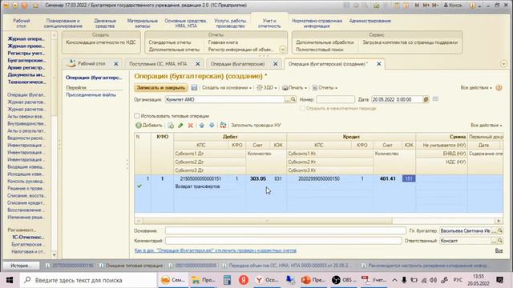Open Стандартные отчеты link
Image resolution: width=513 pixels, height=288 pixels.
170,42
